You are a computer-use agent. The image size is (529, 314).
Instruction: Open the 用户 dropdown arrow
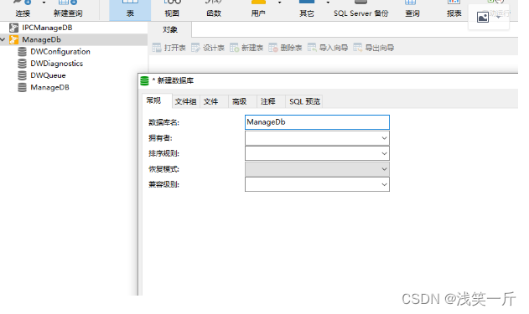279,3
